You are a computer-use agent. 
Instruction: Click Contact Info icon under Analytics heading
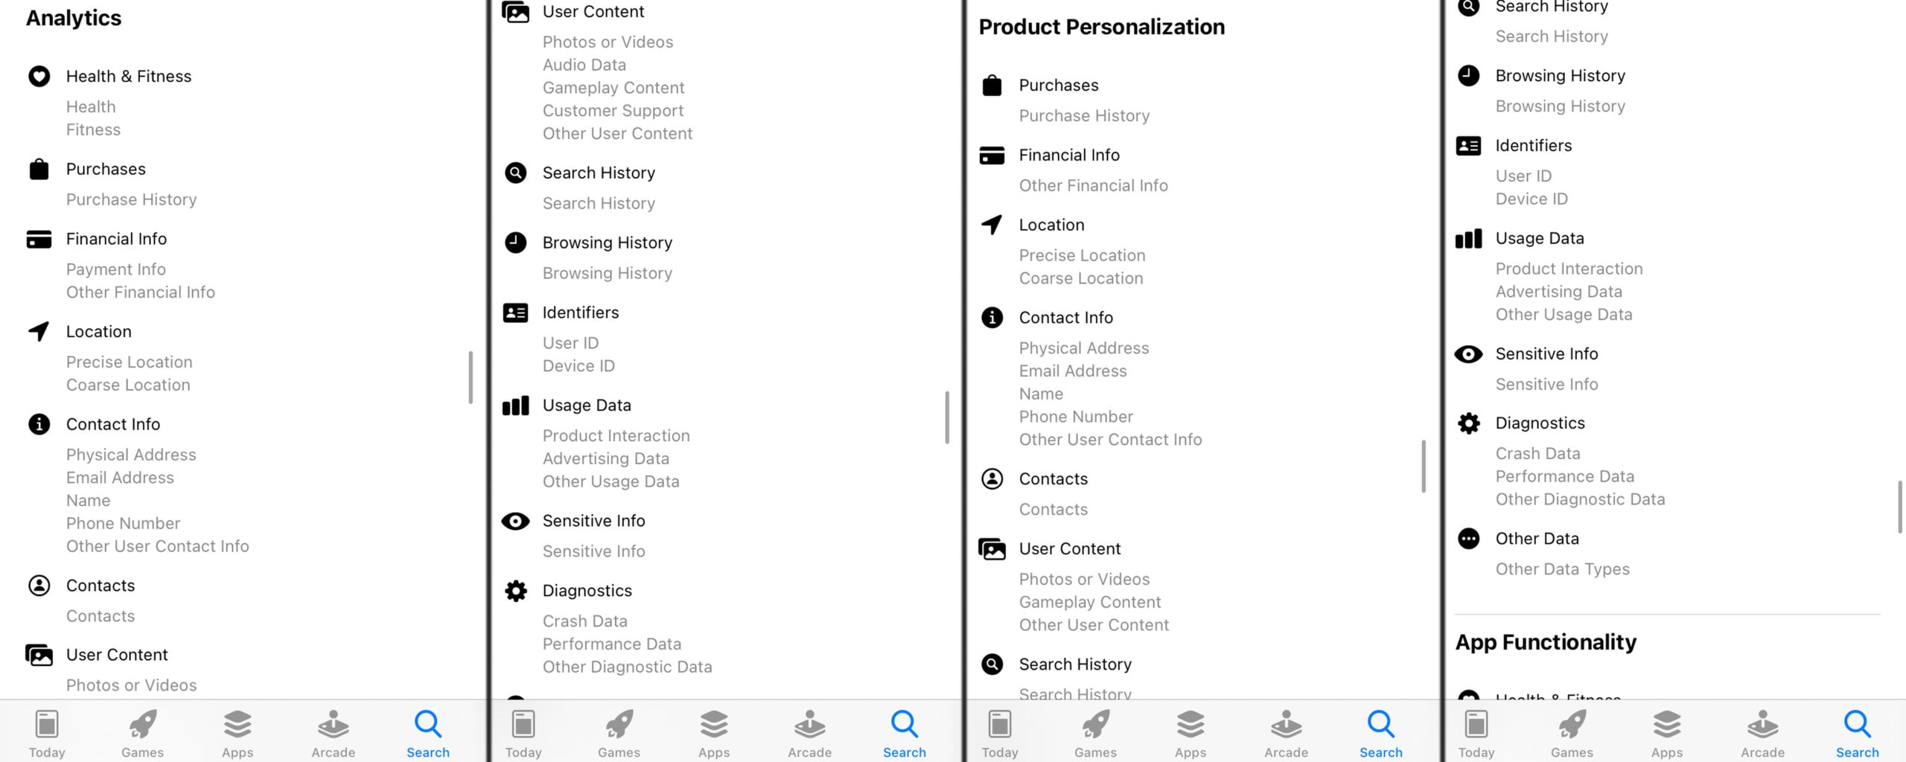(39, 424)
